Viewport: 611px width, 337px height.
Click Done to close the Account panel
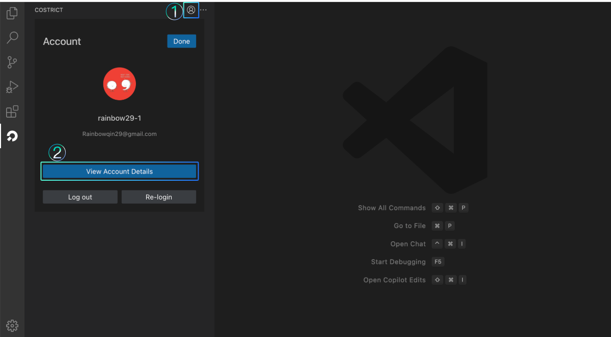click(181, 41)
